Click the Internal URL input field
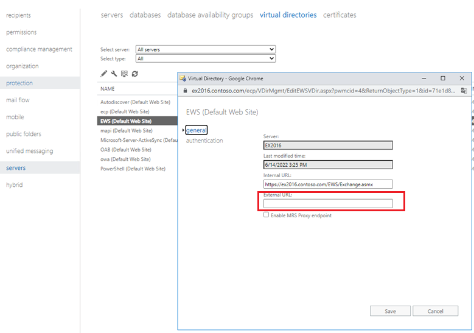Image resolution: width=474 pixels, height=333 pixels. pyautogui.click(x=328, y=184)
